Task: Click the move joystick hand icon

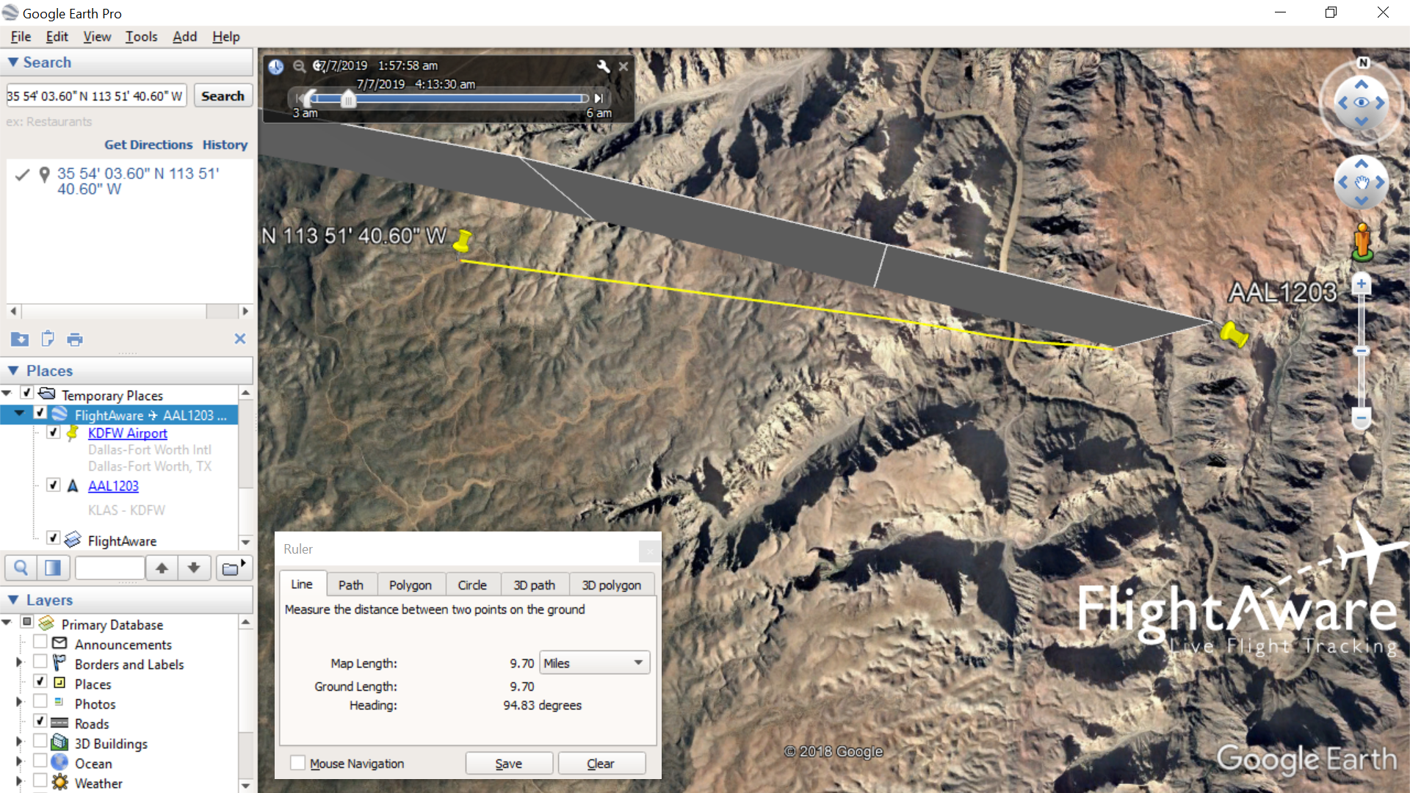Action: 1362,182
